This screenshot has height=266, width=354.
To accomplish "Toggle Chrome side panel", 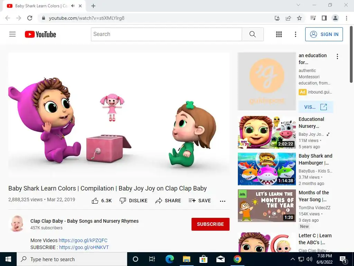I will tap(324, 18).
